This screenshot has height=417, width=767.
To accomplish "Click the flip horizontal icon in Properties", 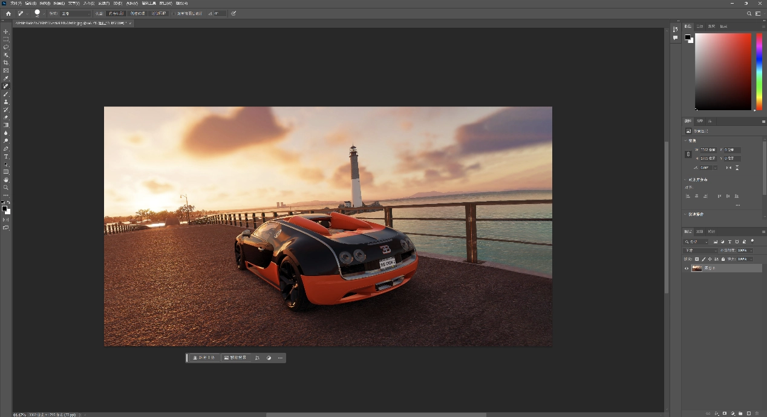I will coord(728,168).
